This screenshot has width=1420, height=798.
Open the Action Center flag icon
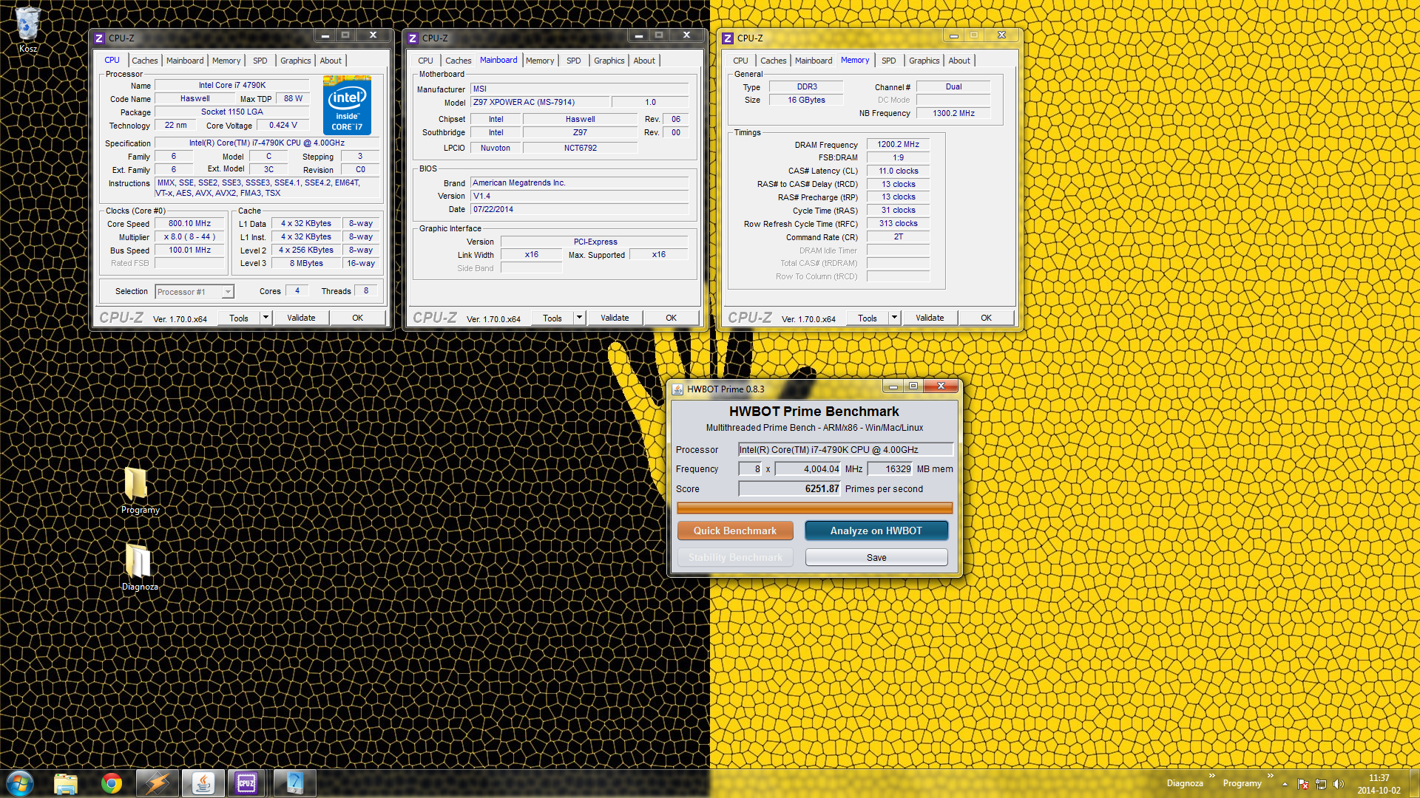(1303, 784)
